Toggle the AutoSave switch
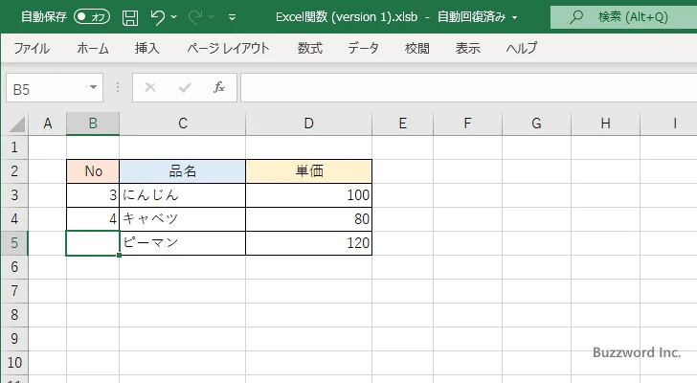 click(x=92, y=17)
